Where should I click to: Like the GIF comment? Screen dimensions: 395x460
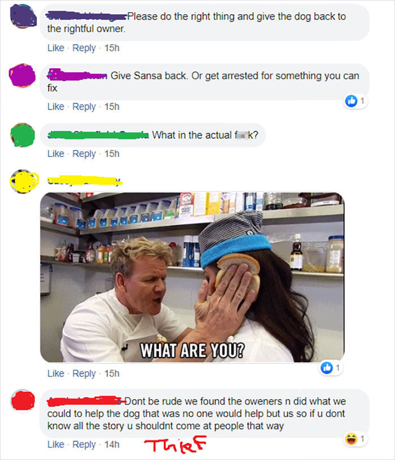coord(56,373)
